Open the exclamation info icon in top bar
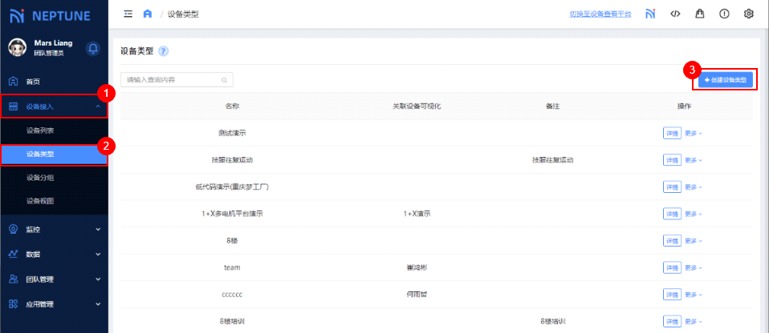 (724, 14)
